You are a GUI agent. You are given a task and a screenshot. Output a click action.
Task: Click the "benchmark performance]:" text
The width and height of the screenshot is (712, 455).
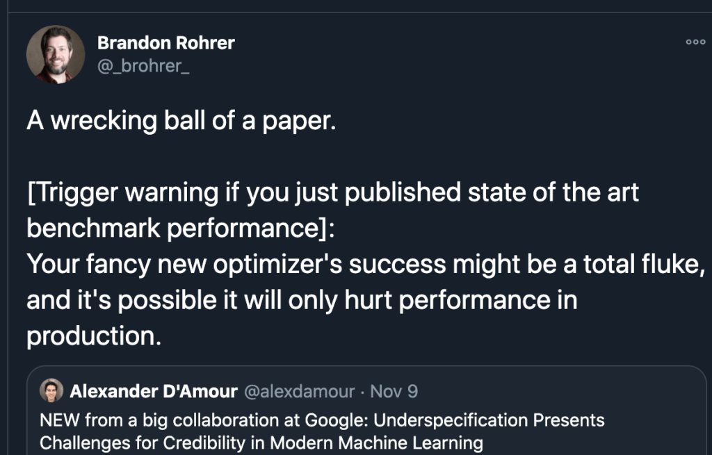180,228
